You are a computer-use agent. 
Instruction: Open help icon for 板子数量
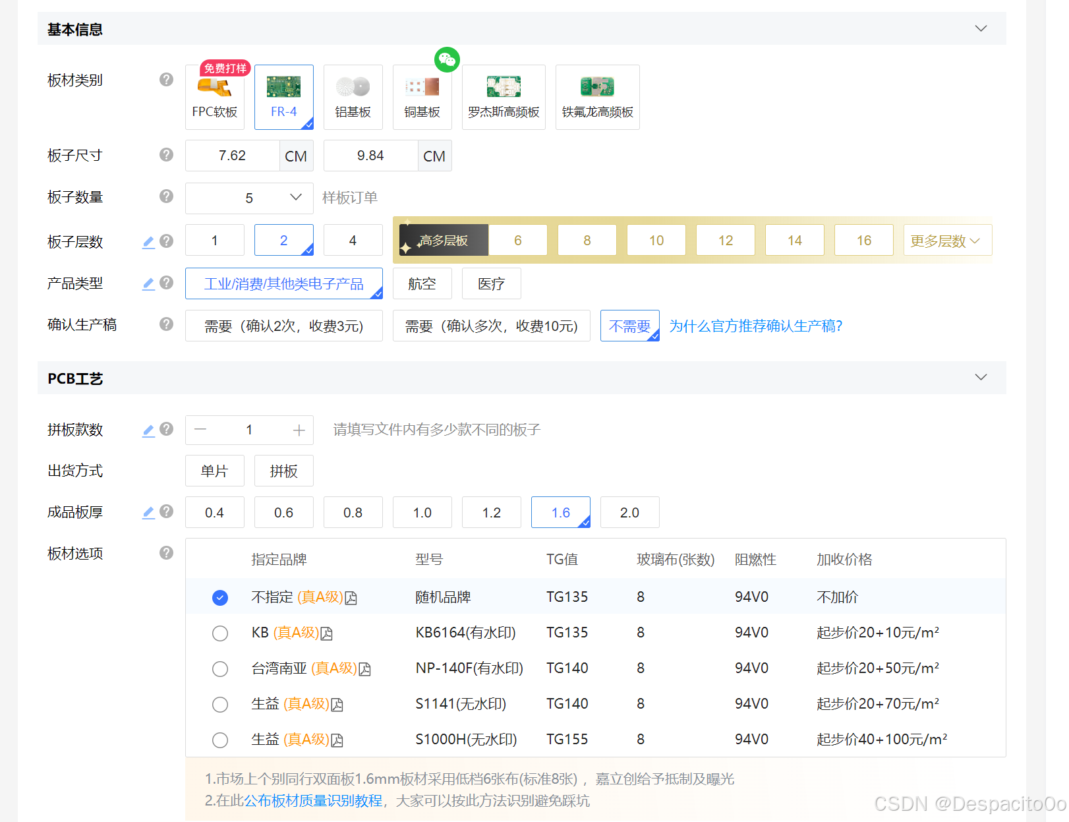(x=167, y=196)
